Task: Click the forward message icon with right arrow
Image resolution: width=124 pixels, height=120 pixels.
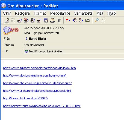Action: (x=39, y=20)
